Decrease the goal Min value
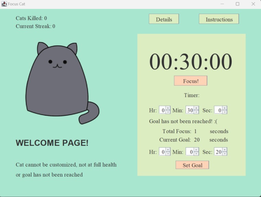 click(x=196, y=153)
